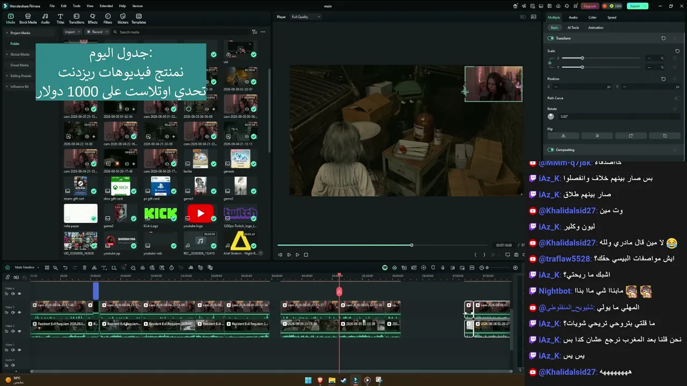687x386 pixels.
Task: Open the Record dropdown
Action: (x=97, y=32)
